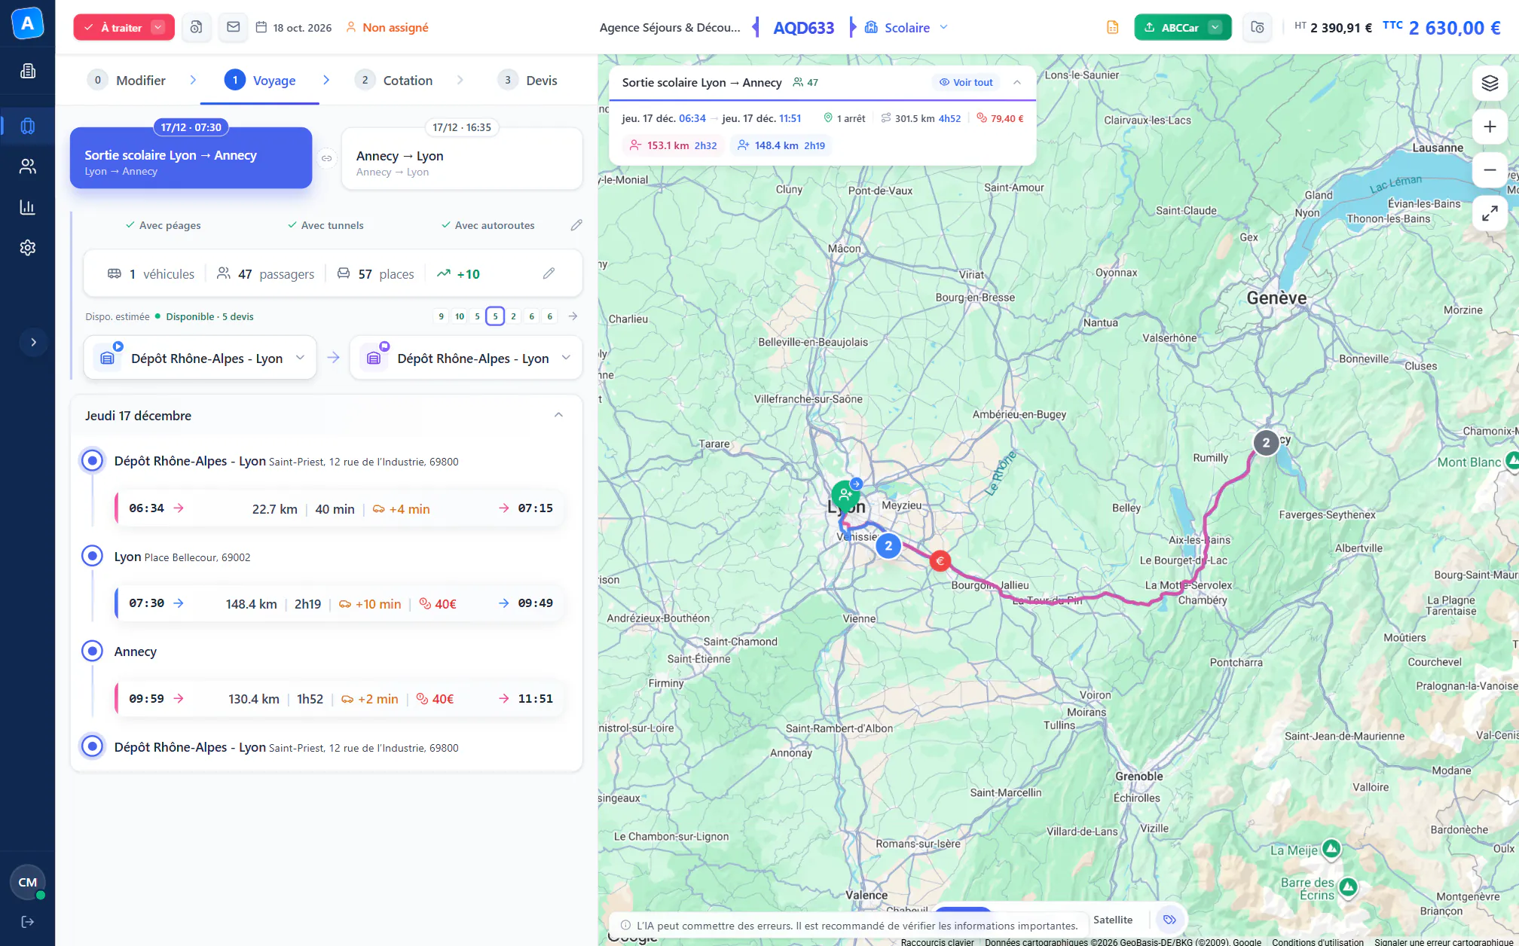Viewport: 1519px width, 946px height.
Task: Click the link icon between trip cards
Action: coord(327,158)
